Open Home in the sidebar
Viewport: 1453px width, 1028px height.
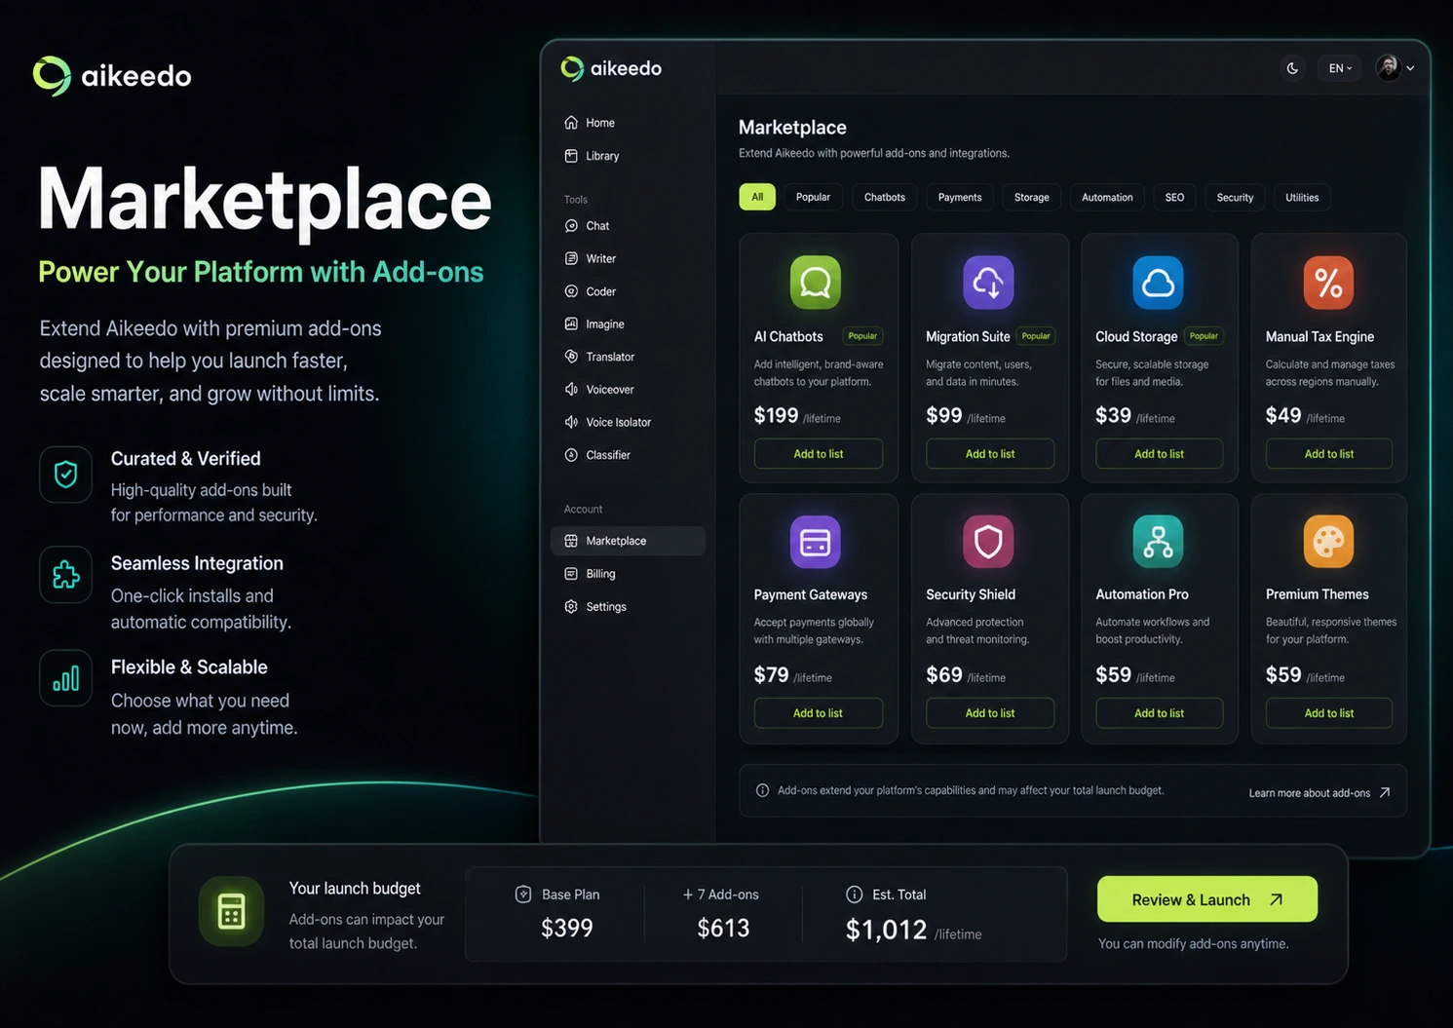pos(590,123)
